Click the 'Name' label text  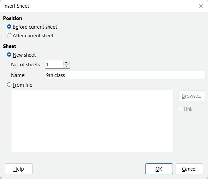(x=18, y=75)
